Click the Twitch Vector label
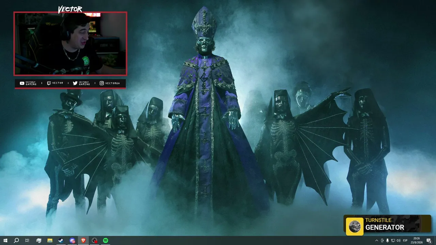 tap(55, 83)
